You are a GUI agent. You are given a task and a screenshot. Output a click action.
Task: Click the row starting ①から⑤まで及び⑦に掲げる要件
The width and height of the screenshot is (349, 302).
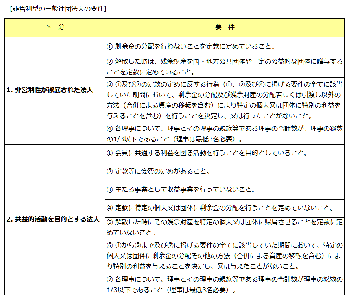pos(225,256)
